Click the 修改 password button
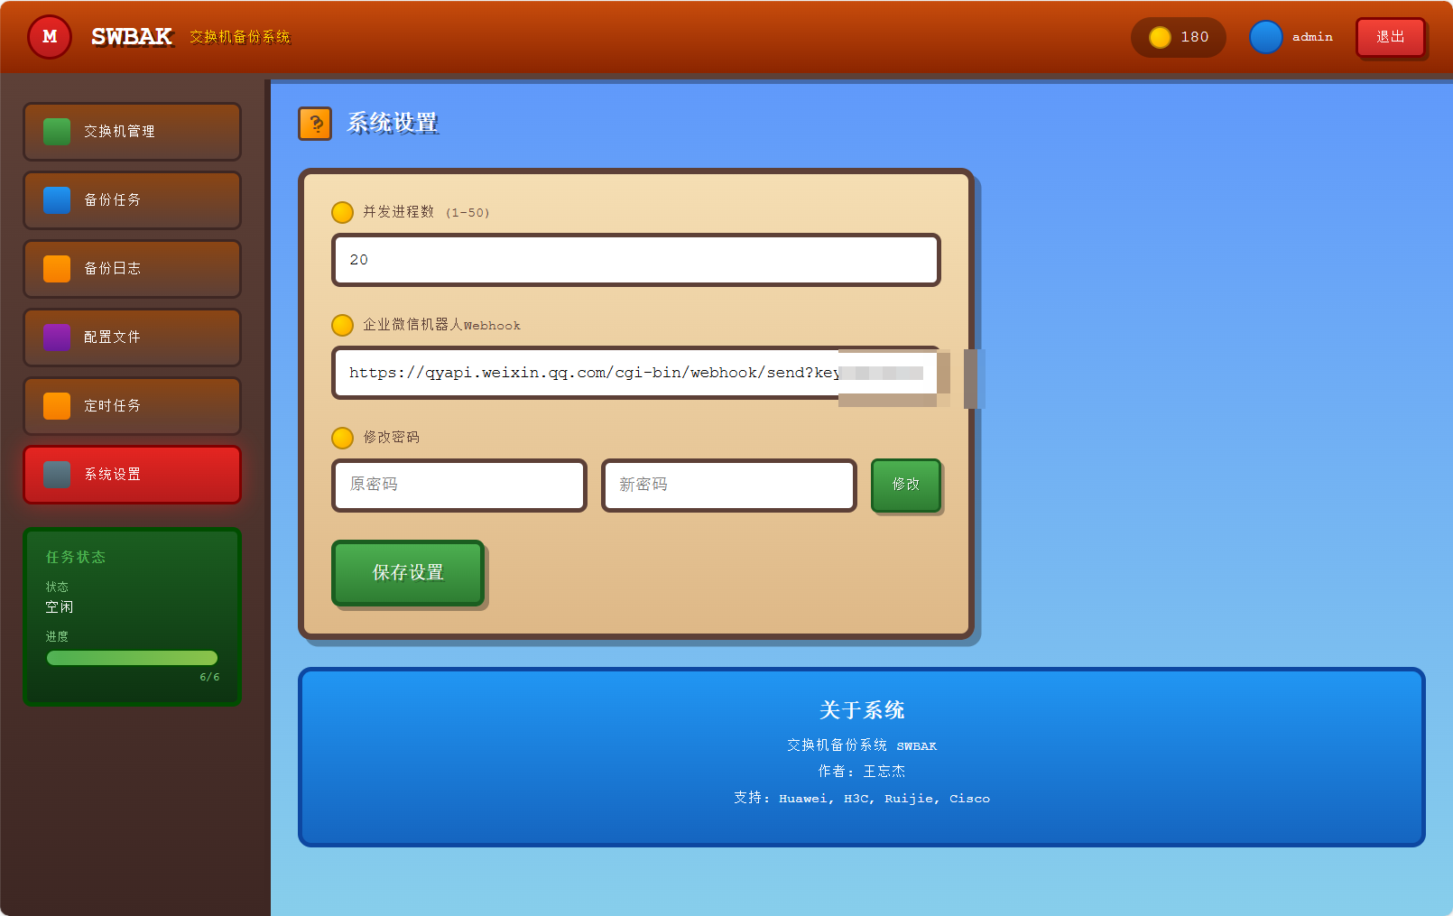This screenshot has height=916, width=1453. pos(905,485)
